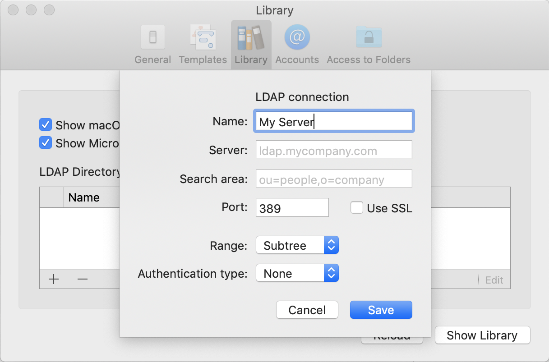
Task: Disable the Show macOS contacts checkbox
Action: pos(46,125)
